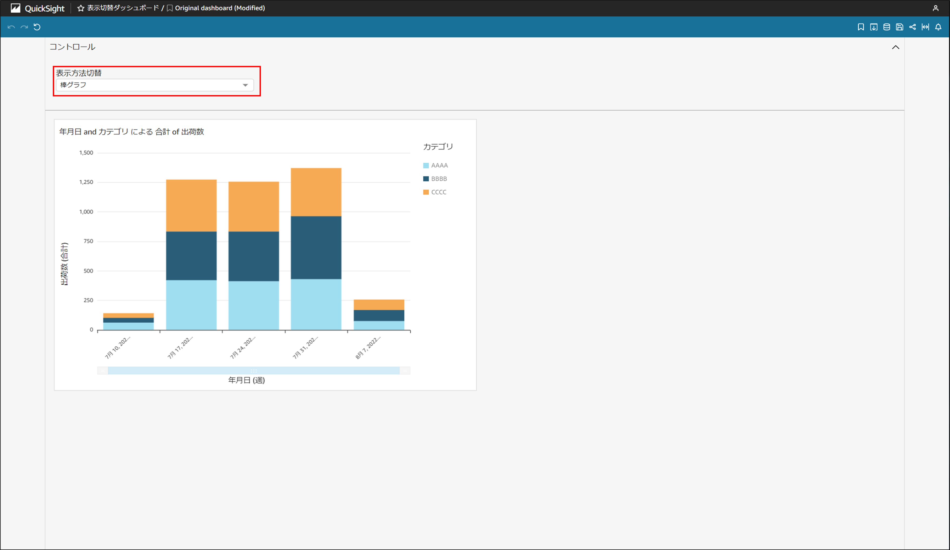
Task: Toggle fit-to-width view of the dashboard
Action: tap(925, 27)
